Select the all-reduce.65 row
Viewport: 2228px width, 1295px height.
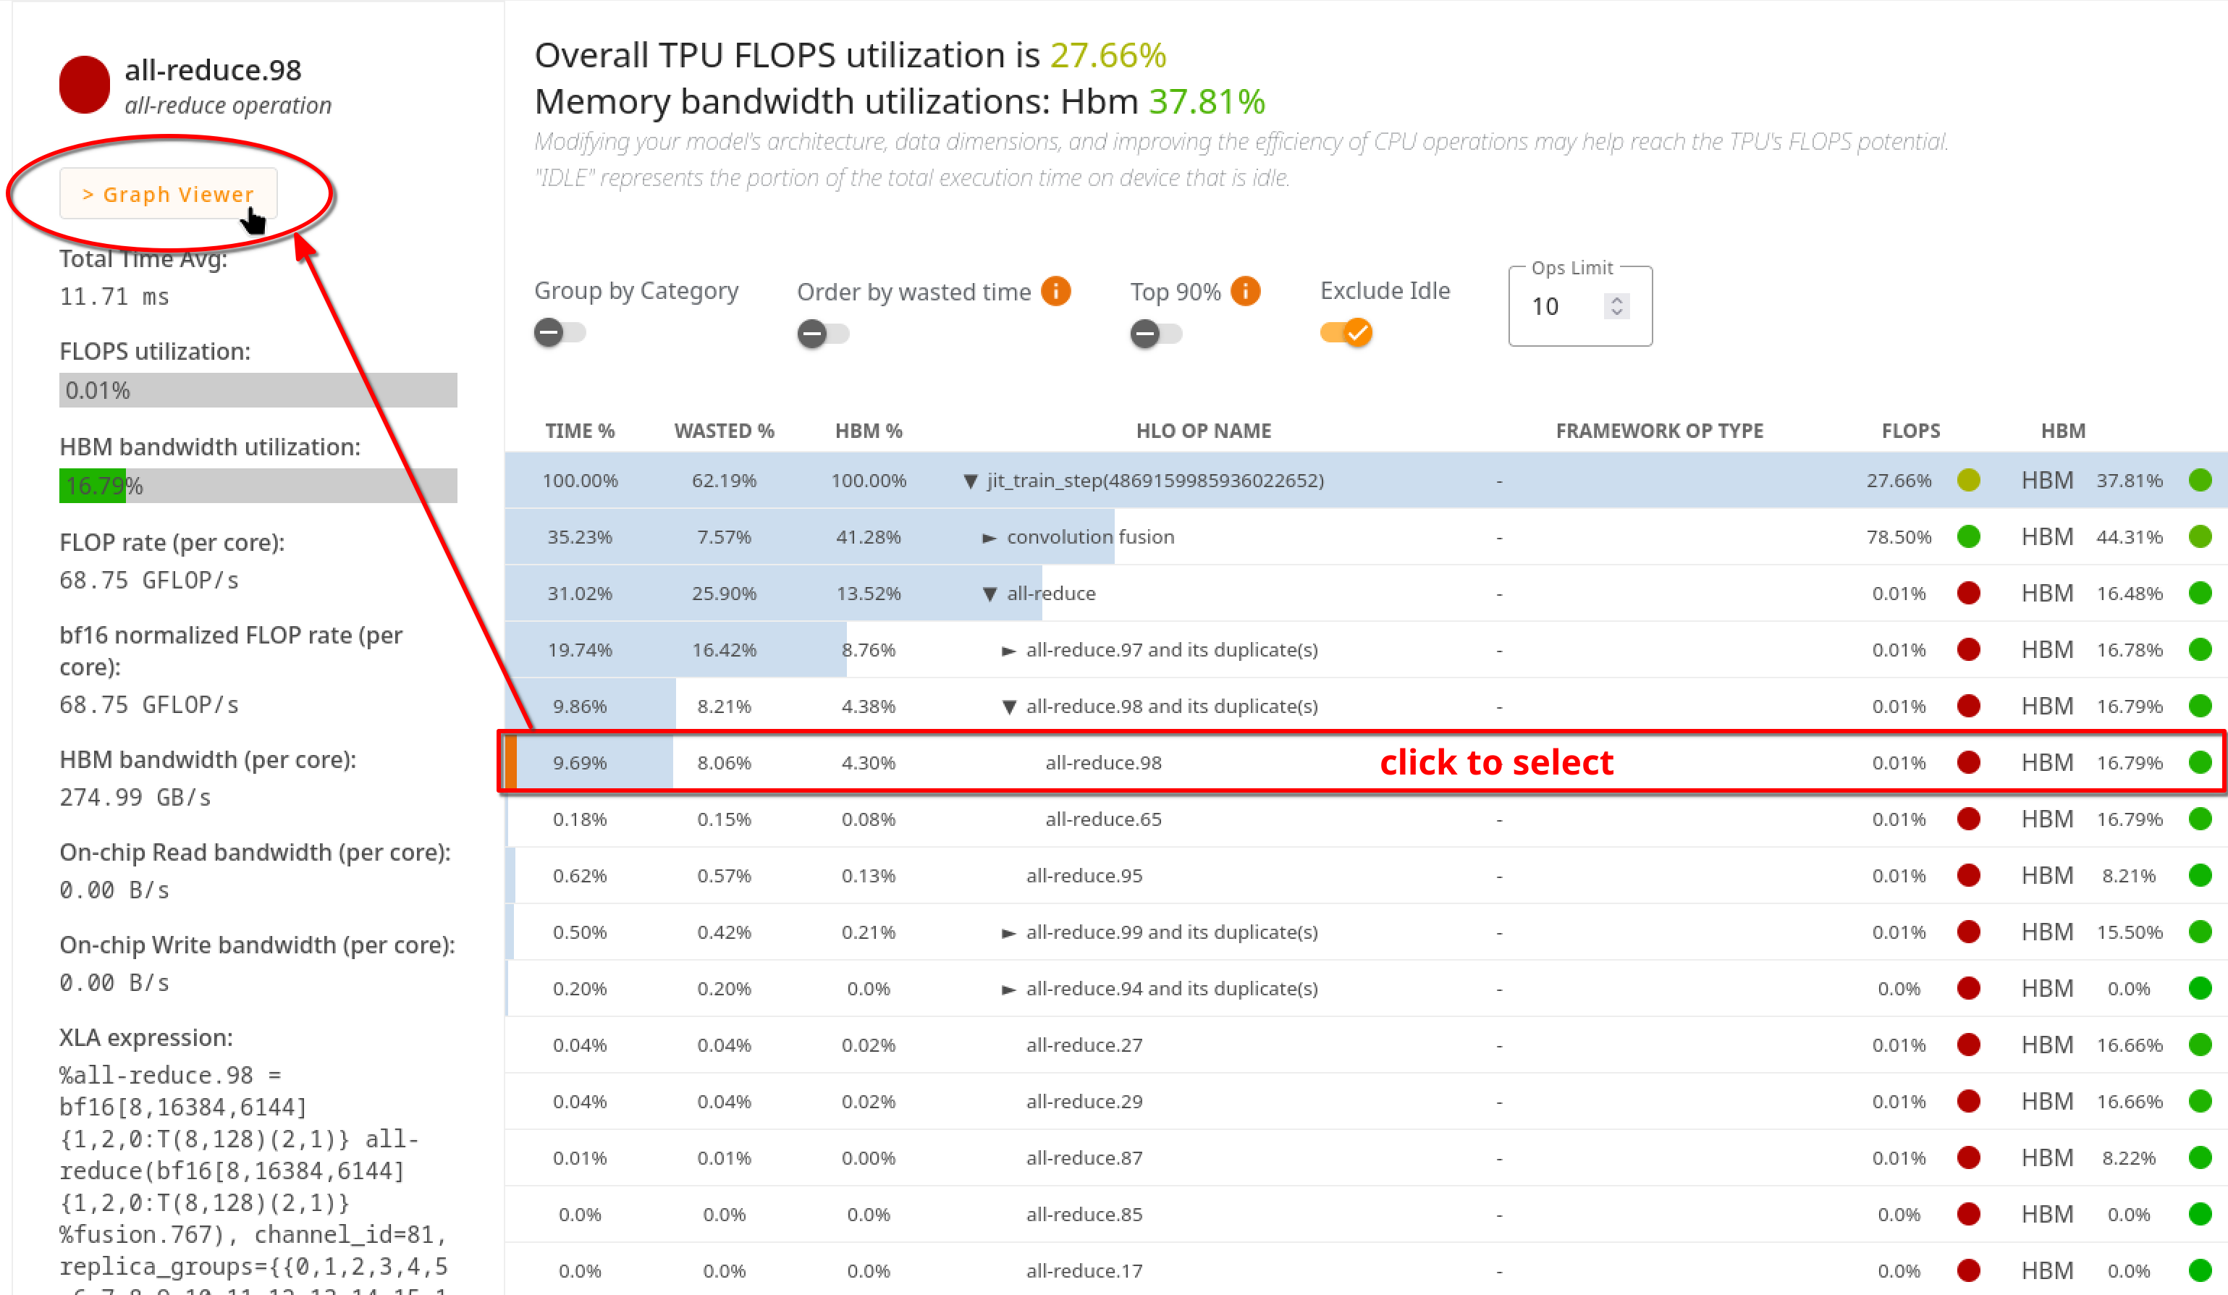coord(1103,819)
